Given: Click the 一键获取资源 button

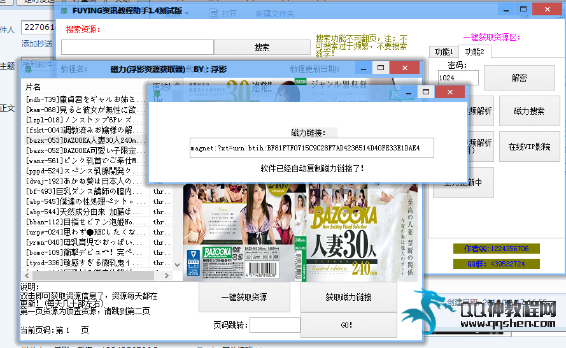Looking at the screenshot, I should pos(244,297).
